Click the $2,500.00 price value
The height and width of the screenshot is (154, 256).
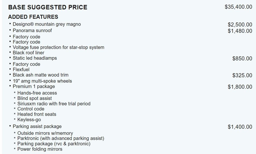240,25
